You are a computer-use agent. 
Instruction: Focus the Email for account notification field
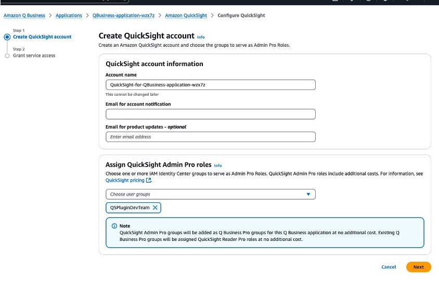pyautogui.click(x=211, y=114)
